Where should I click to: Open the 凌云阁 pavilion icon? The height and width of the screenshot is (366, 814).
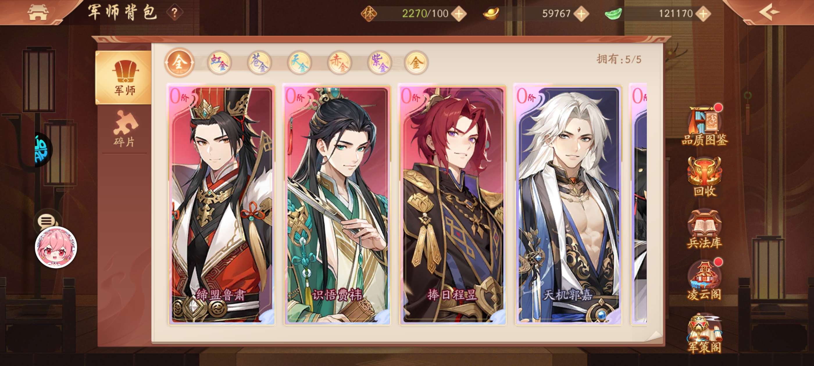[x=704, y=280]
